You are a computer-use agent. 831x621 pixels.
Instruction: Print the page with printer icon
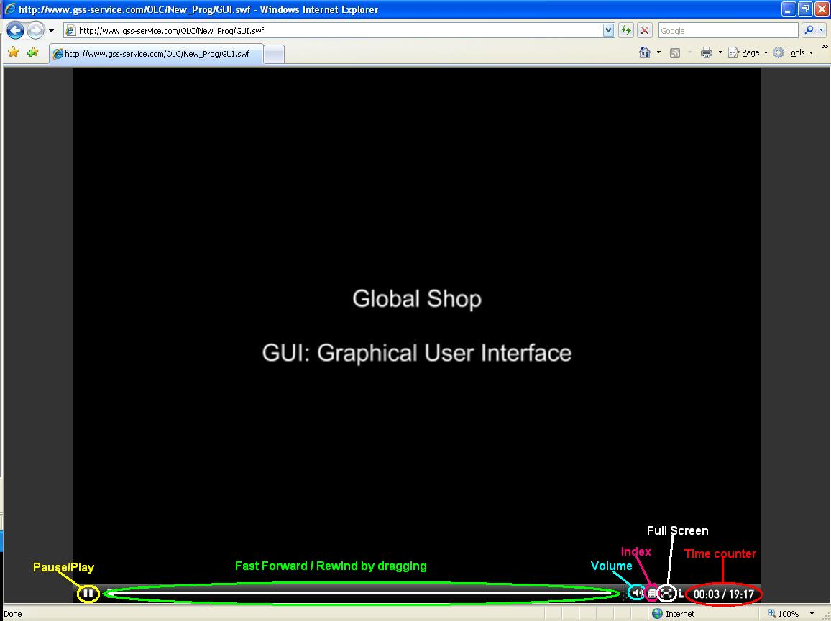click(x=707, y=52)
